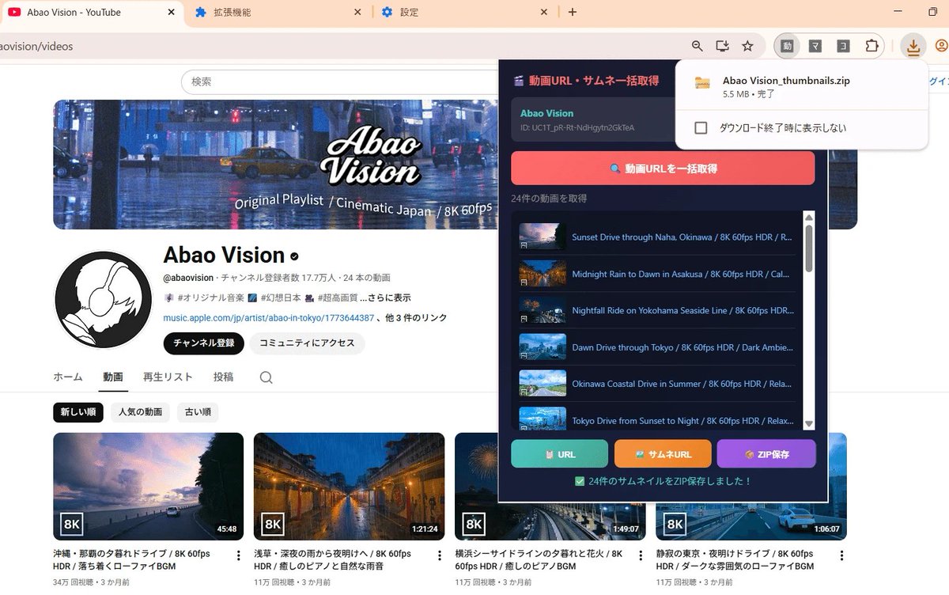
Task: Open Dawn Drive through Tokyo list item
Action: tap(657, 347)
